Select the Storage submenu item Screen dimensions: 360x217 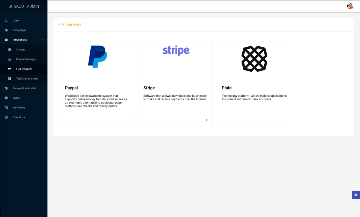tap(24, 50)
